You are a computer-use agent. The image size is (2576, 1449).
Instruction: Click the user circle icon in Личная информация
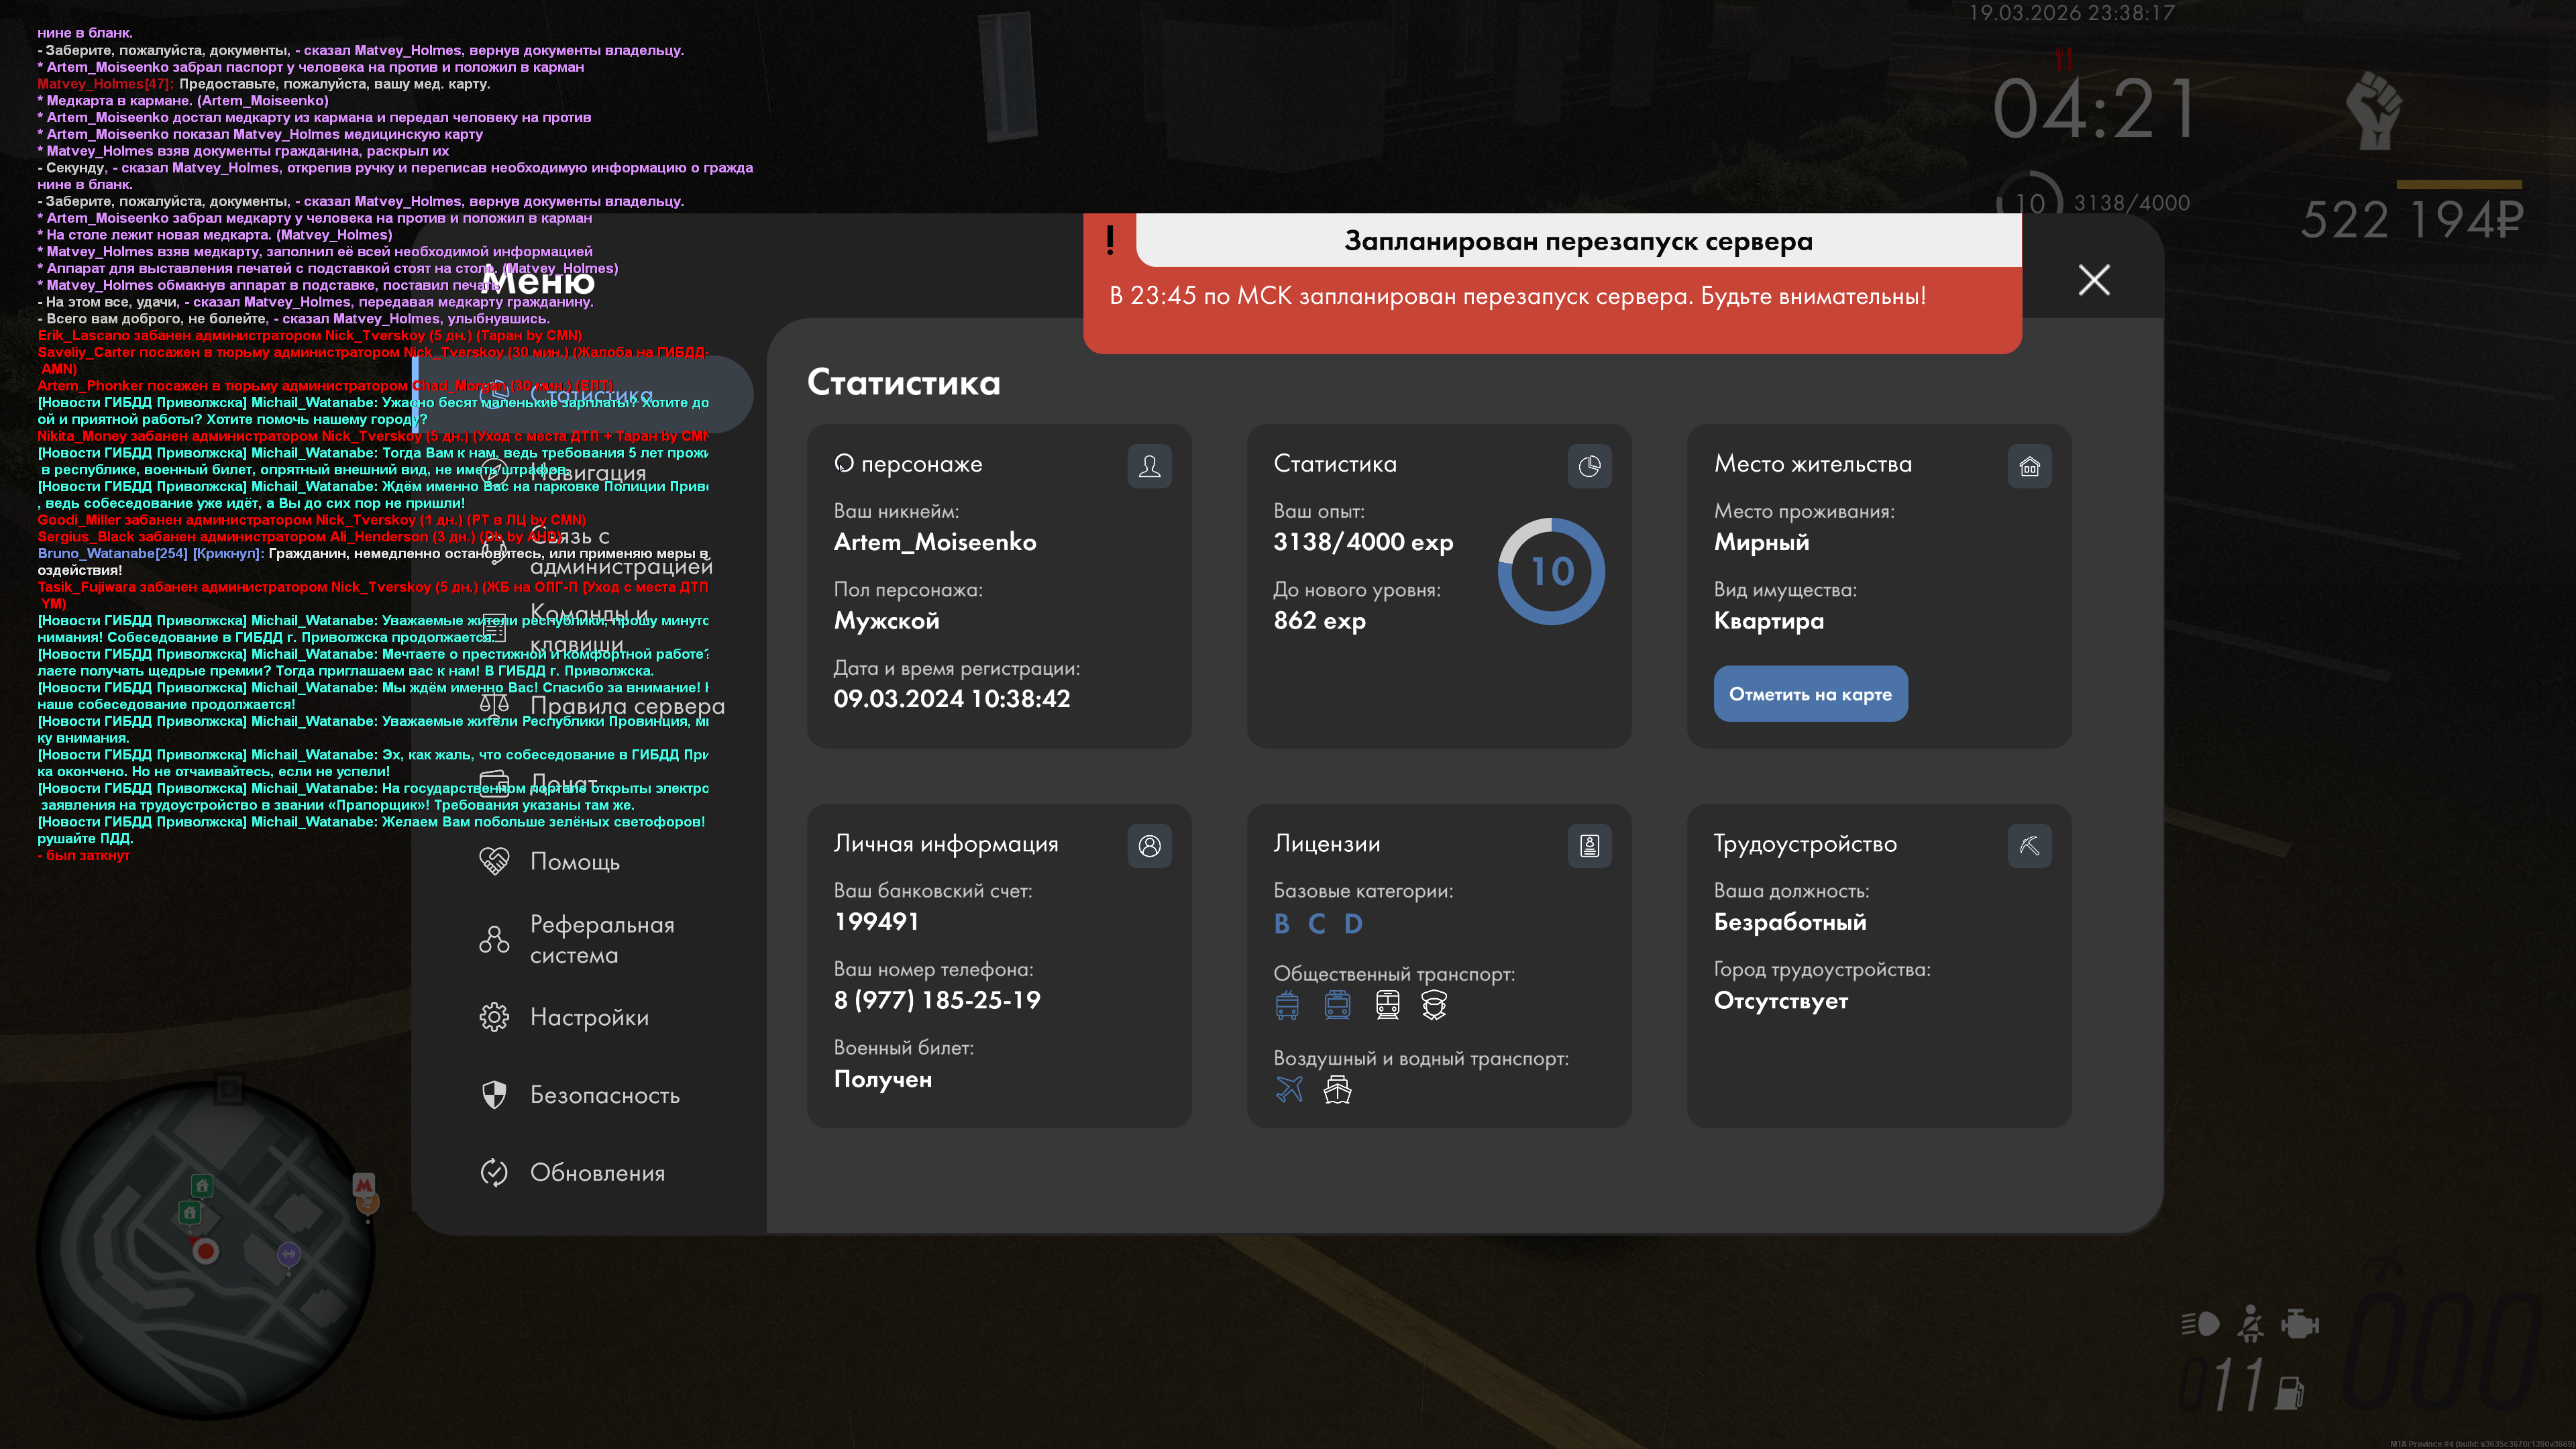[x=1149, y=846]
